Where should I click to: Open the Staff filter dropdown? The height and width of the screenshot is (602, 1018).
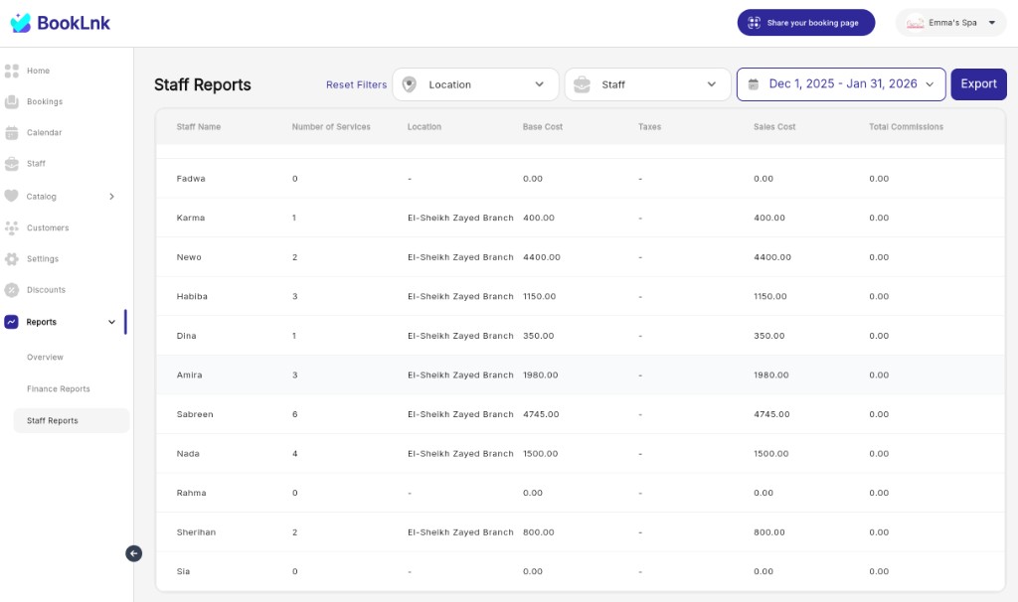[648, 84]
